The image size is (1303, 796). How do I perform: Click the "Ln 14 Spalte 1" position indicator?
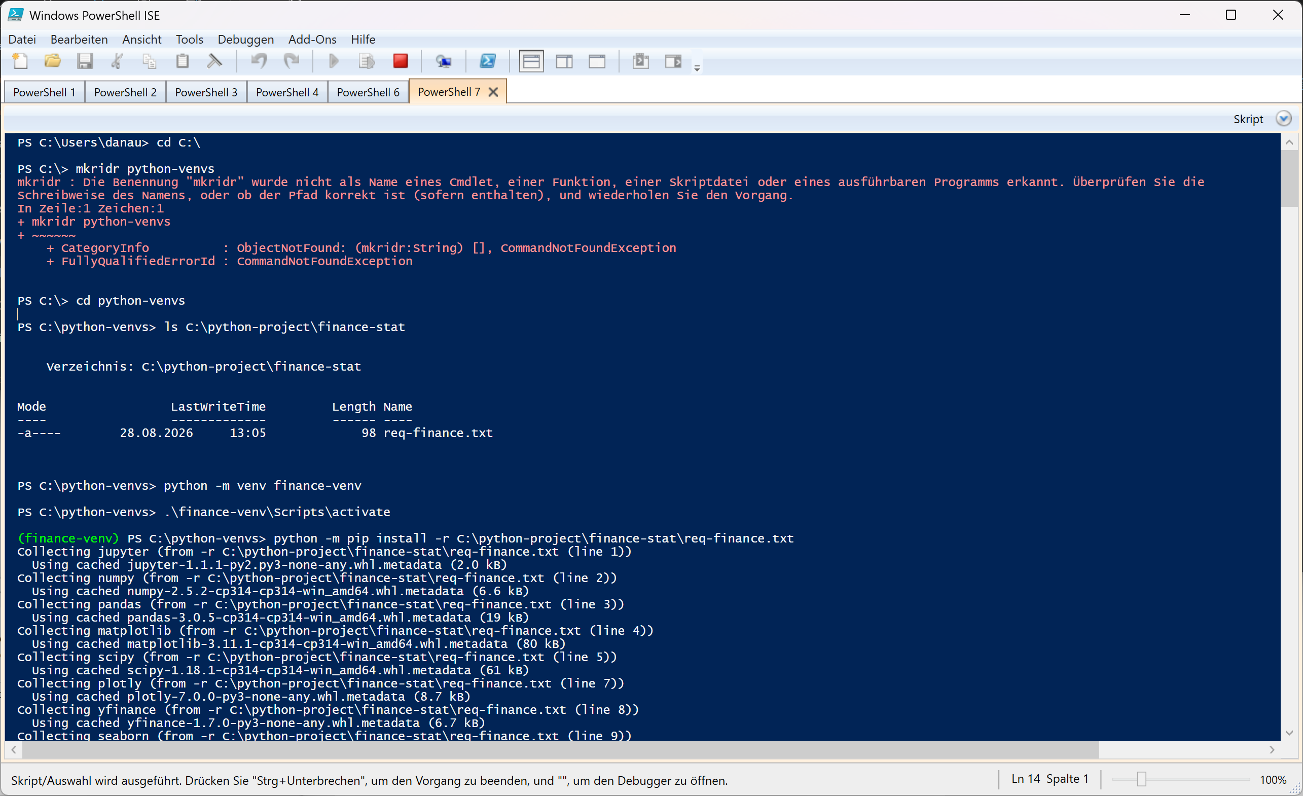coord(1049,779)
